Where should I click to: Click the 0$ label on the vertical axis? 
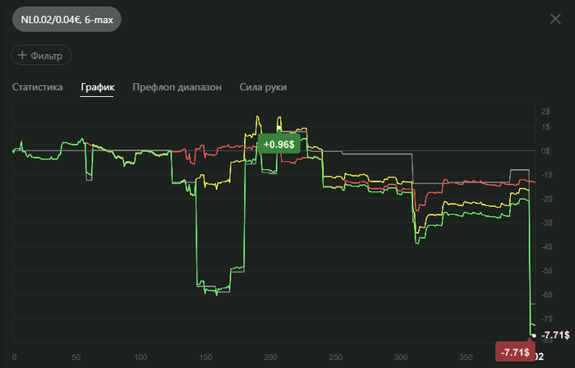pyautogui.click(x=545, y=151)
